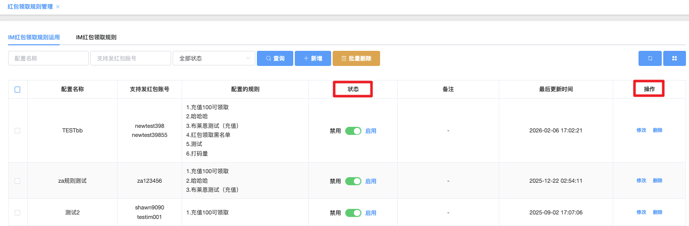Close the 红包领取规则管理 tab
689x226 pixels.
click(x=58, y=7)
